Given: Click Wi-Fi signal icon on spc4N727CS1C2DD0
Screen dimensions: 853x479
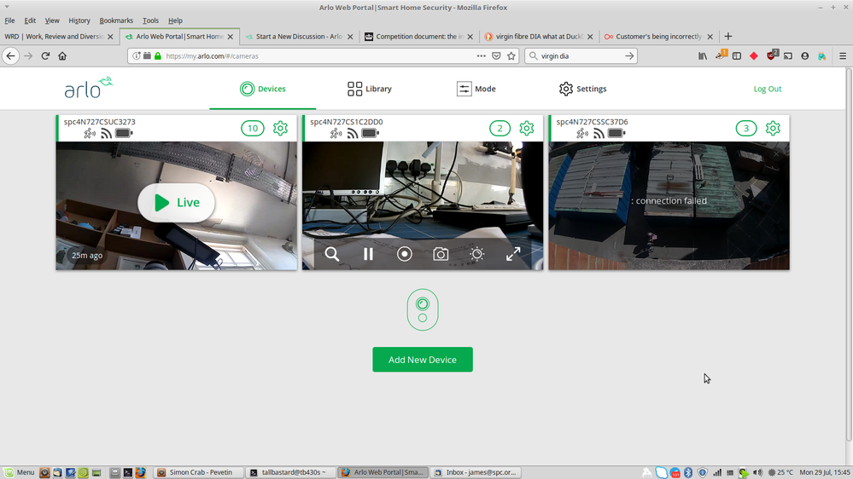Looking at the screenshot, I should coord(353,133).
